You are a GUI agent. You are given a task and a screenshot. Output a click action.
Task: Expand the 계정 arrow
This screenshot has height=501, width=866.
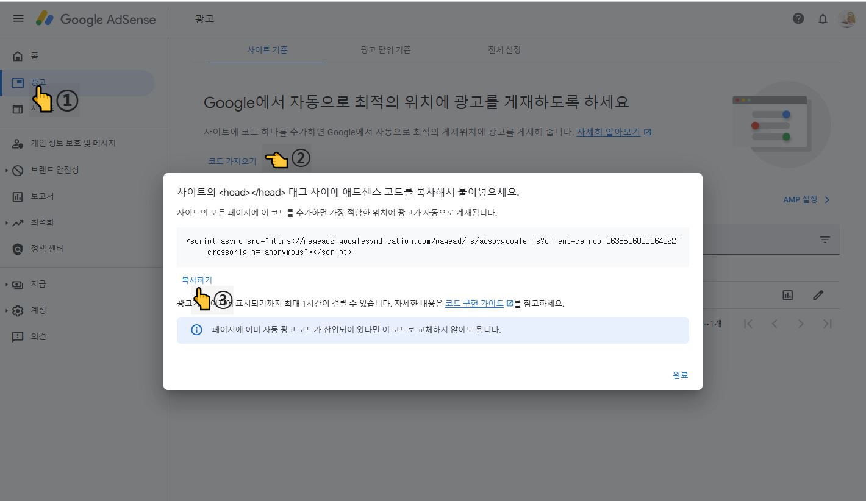coord(6,310)
